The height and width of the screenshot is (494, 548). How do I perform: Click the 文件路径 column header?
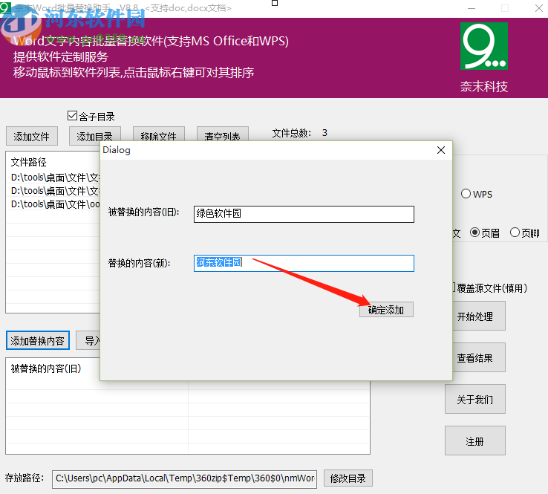29,162
